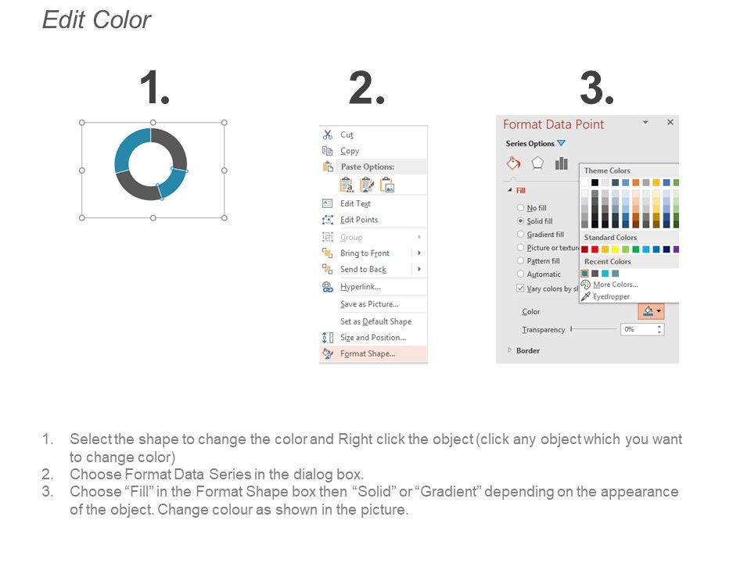This screenshot has height=563, width=751.
Task: Select the No fill radio button
Action: click(521, 208)
